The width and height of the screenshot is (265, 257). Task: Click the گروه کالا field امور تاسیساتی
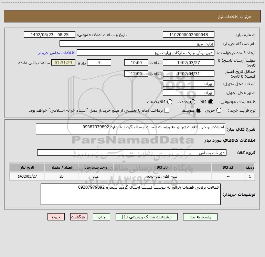[x=132, y=152]
